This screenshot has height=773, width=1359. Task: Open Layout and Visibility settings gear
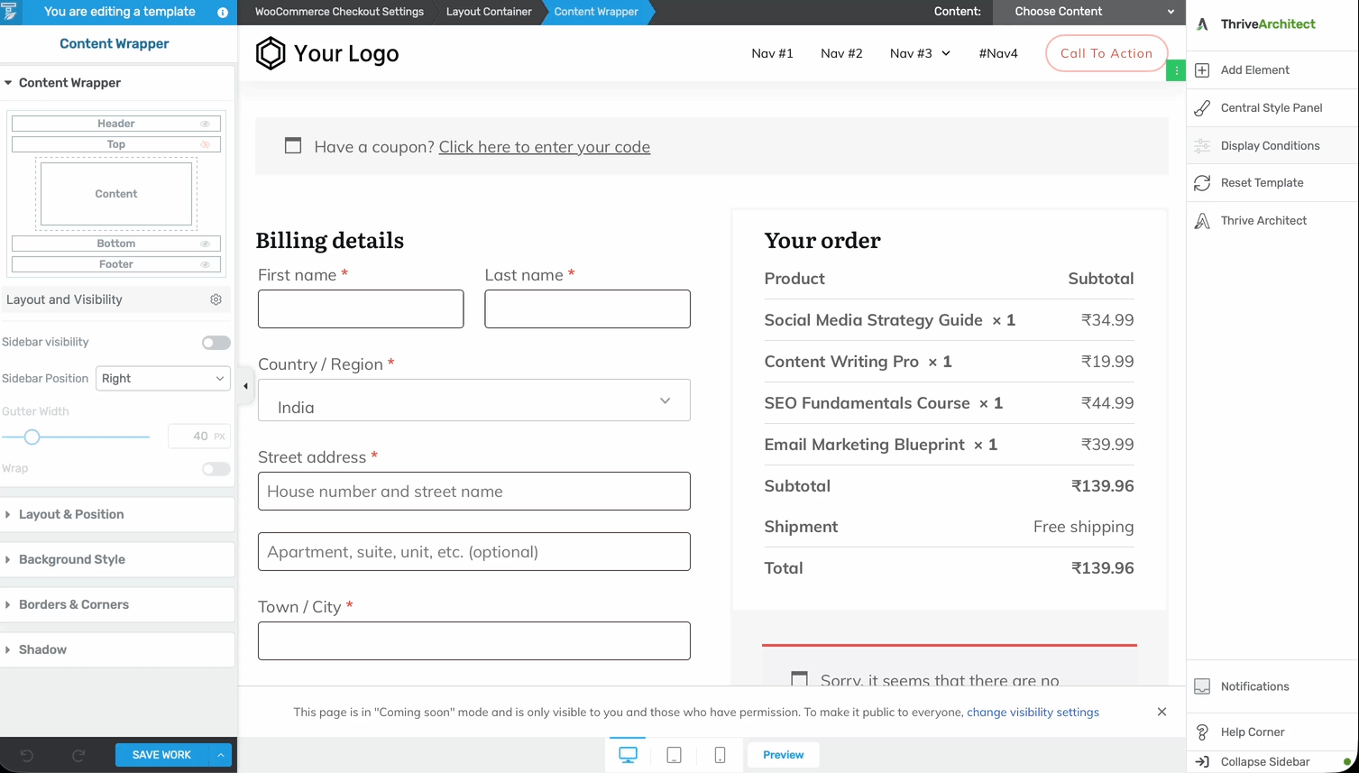click(x=216, y=299)
